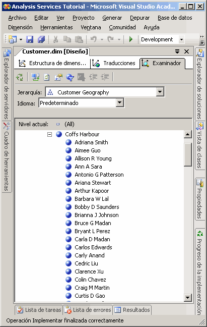
Task: Open the Lista de tareas tab
Action: click(39, 310)
